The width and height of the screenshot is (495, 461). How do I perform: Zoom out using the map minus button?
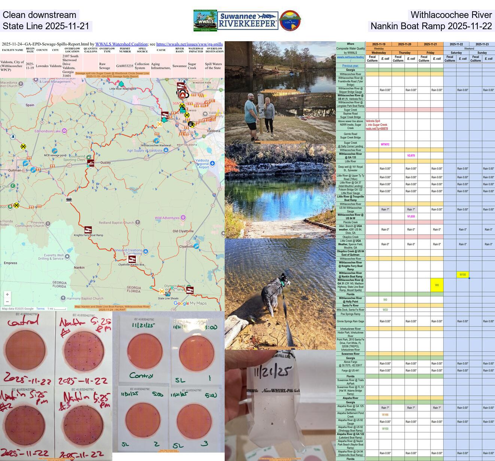6,301
